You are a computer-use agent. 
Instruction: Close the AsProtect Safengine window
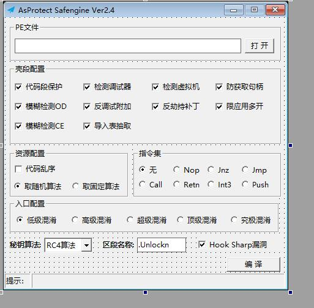click(275, 10)
